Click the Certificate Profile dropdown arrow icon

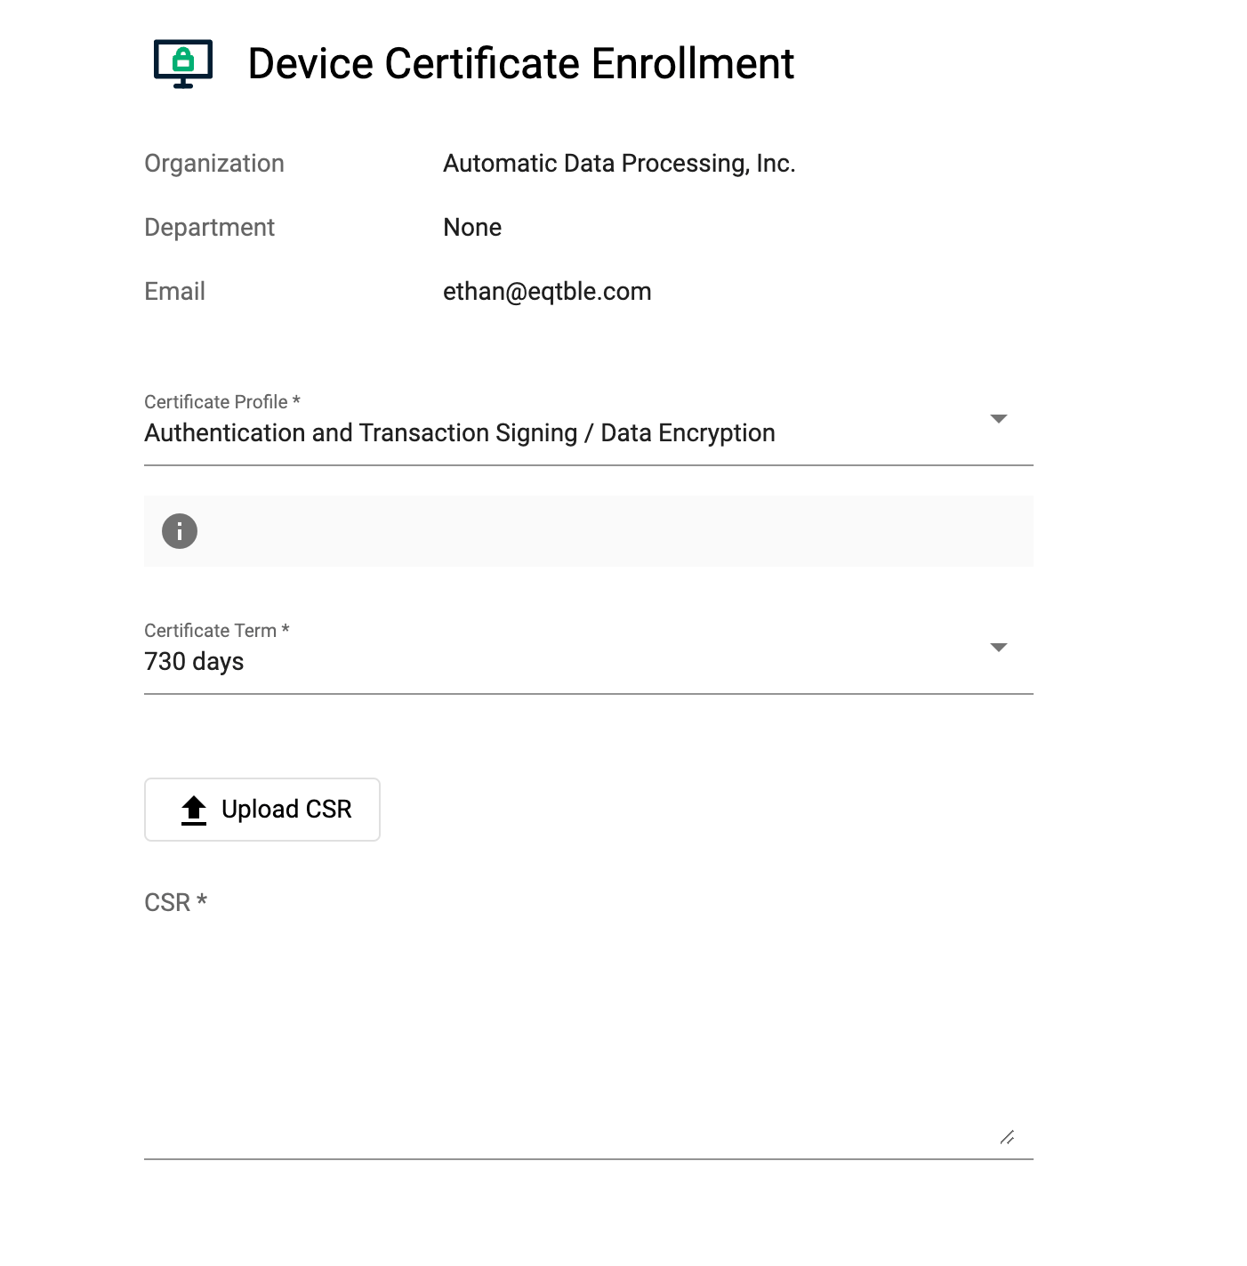[x=999, y=418]
